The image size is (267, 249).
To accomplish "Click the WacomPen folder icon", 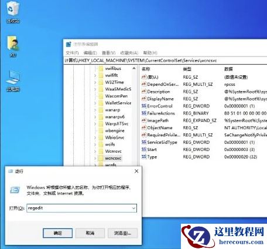I will 101,96.
